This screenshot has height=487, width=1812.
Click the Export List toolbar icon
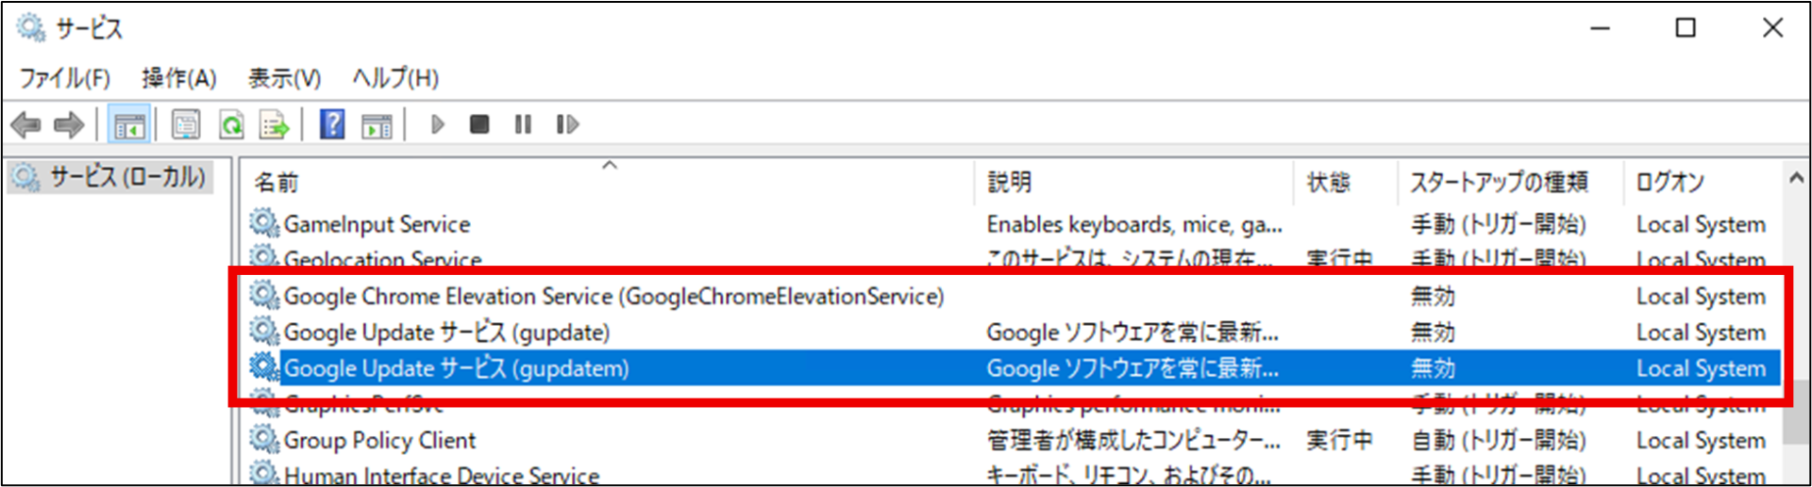click(x=275, y=124)
